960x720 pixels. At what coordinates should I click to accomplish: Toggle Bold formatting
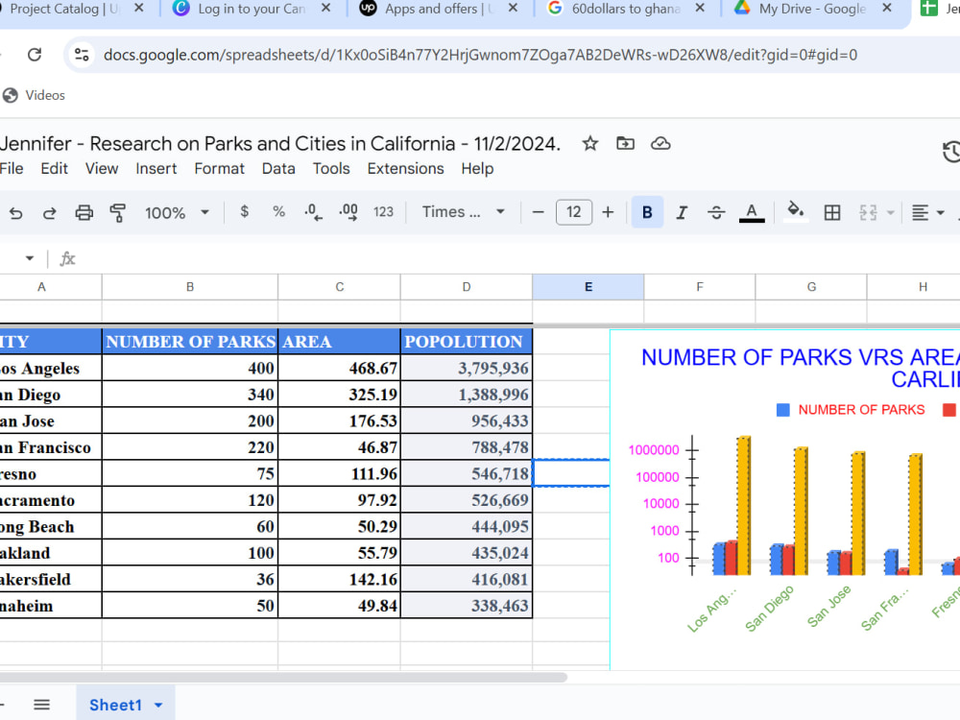[x=647, y=212]
